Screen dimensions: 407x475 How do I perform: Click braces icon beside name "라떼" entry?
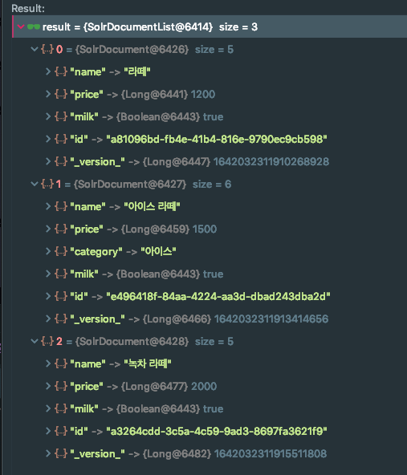pos(61,71)
